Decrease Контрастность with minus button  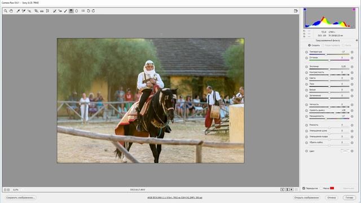(x=306, y=73)
